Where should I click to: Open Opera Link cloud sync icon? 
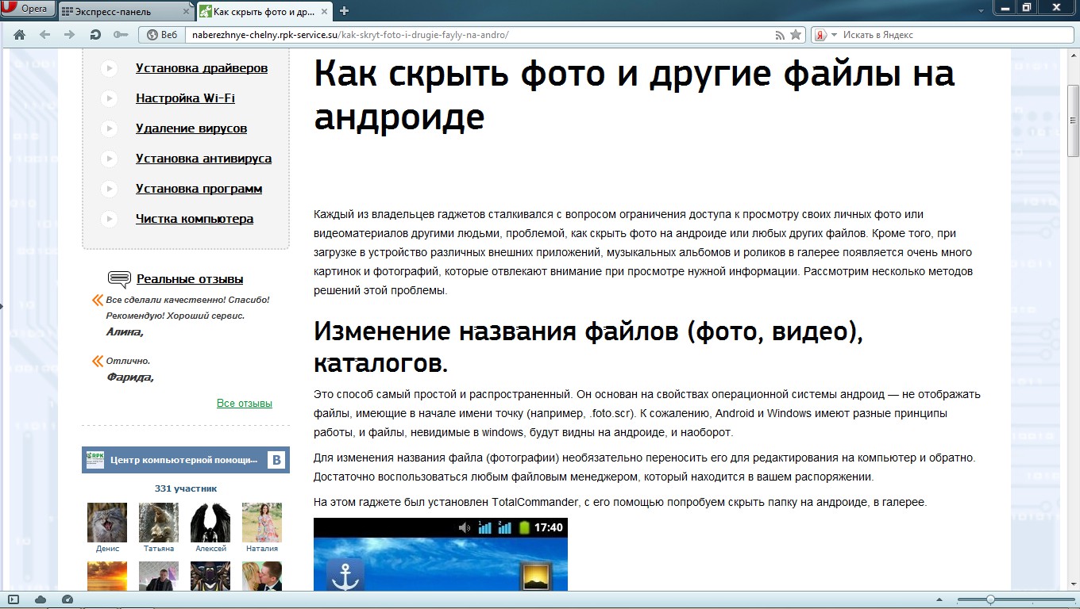(40, 599)
